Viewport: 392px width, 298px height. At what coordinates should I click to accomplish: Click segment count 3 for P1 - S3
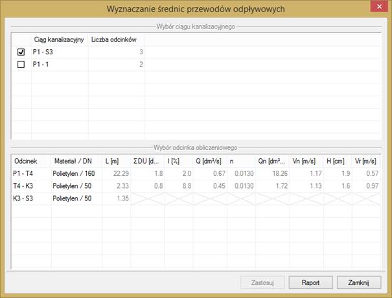(x=116, y=52)
